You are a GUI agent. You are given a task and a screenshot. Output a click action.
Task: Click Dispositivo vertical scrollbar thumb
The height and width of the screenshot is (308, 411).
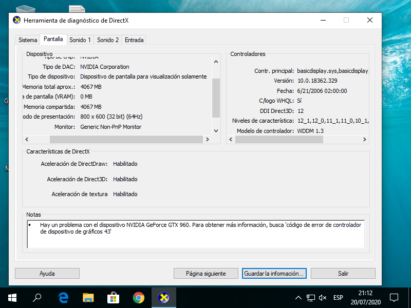pos(216,98)
